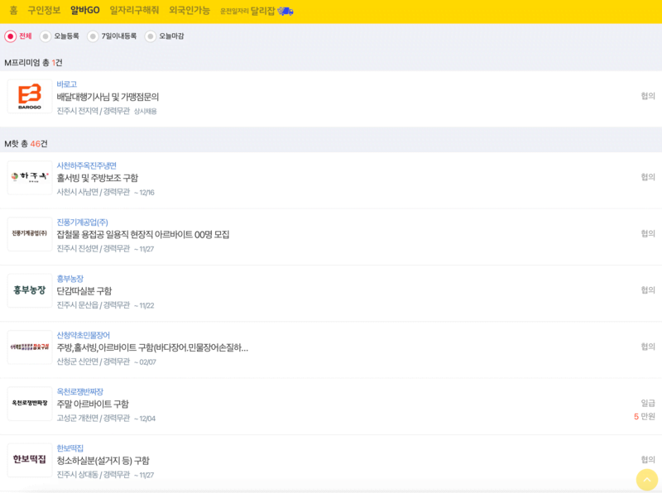Image resolution: width=662 pixels, height=493 pixels.
Task: Click the 흥부농장 logo image
Action: coord(29,289)
